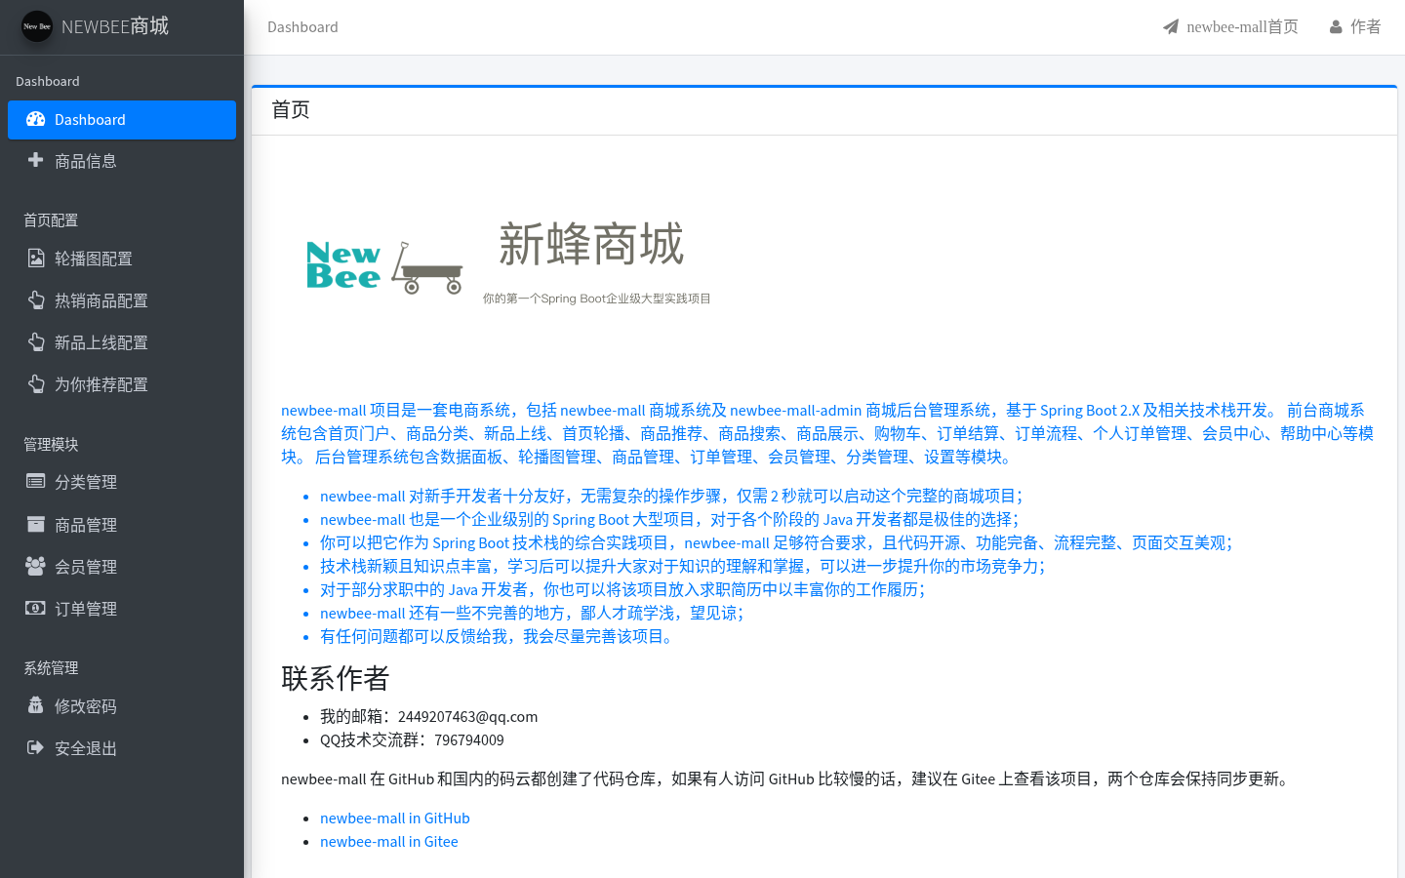Go to 会员管理 page

coord(122,567)
